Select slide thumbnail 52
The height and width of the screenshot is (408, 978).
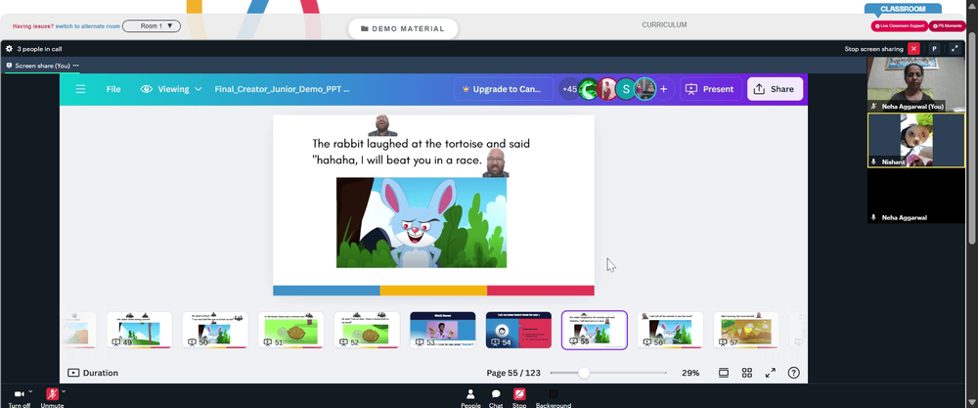coord(367,330)
